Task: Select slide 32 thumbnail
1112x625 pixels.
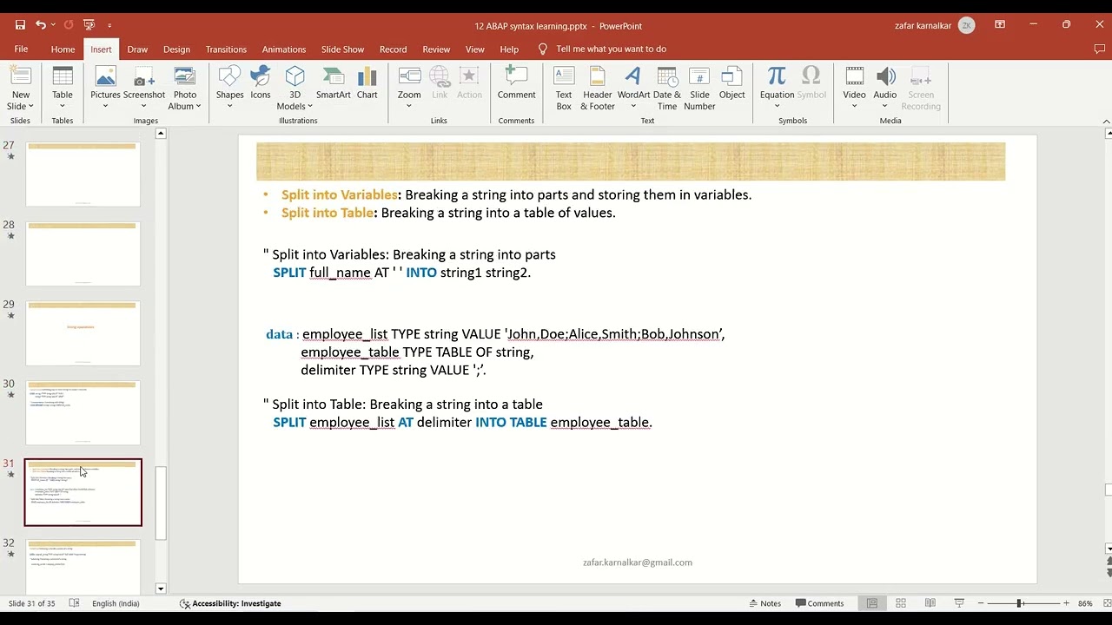Action: 83,568
